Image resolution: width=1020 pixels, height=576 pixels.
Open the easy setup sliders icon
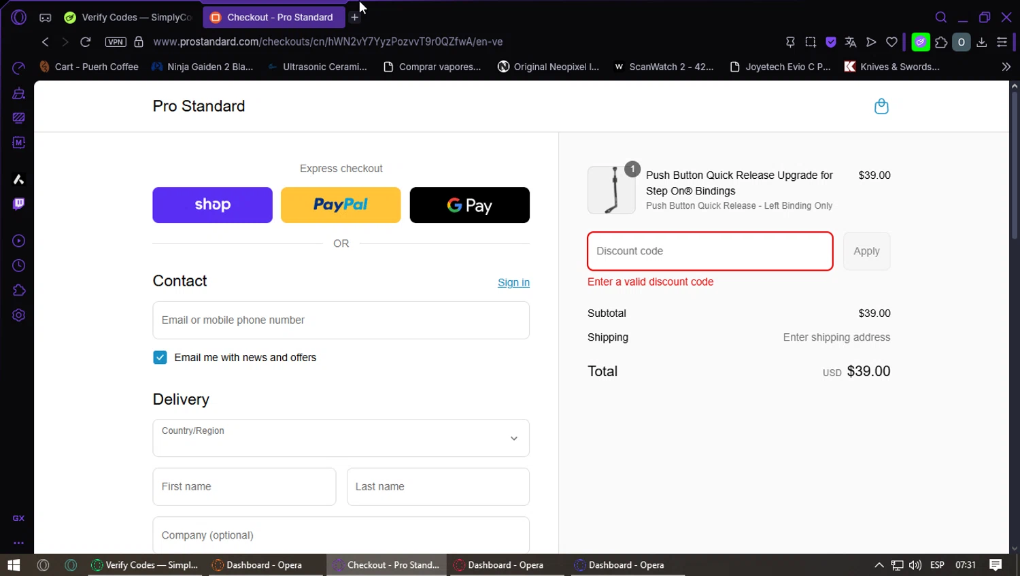(1002, 42)
